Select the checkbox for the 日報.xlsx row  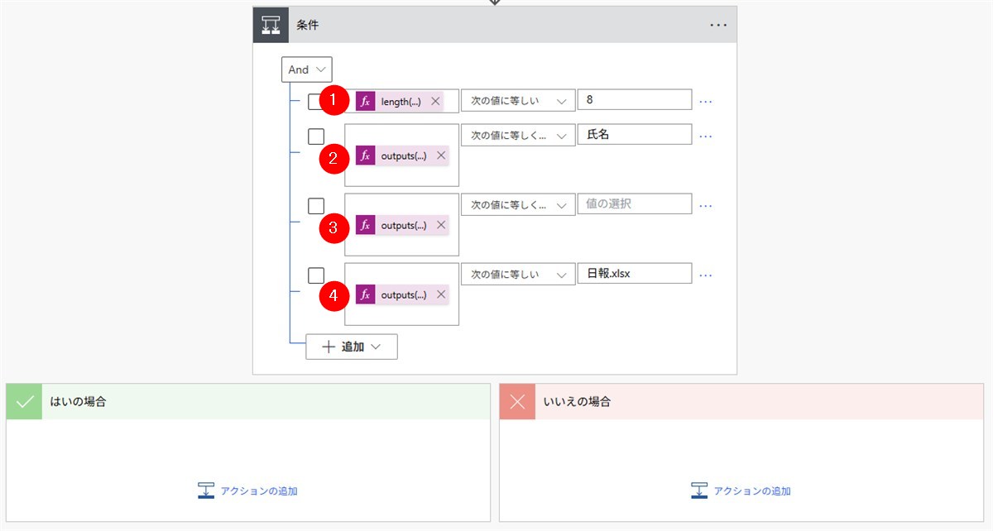click(315, 275)
